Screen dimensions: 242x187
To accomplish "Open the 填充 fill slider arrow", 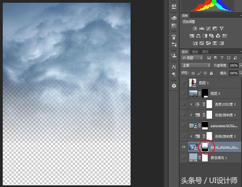I will 240,73.
